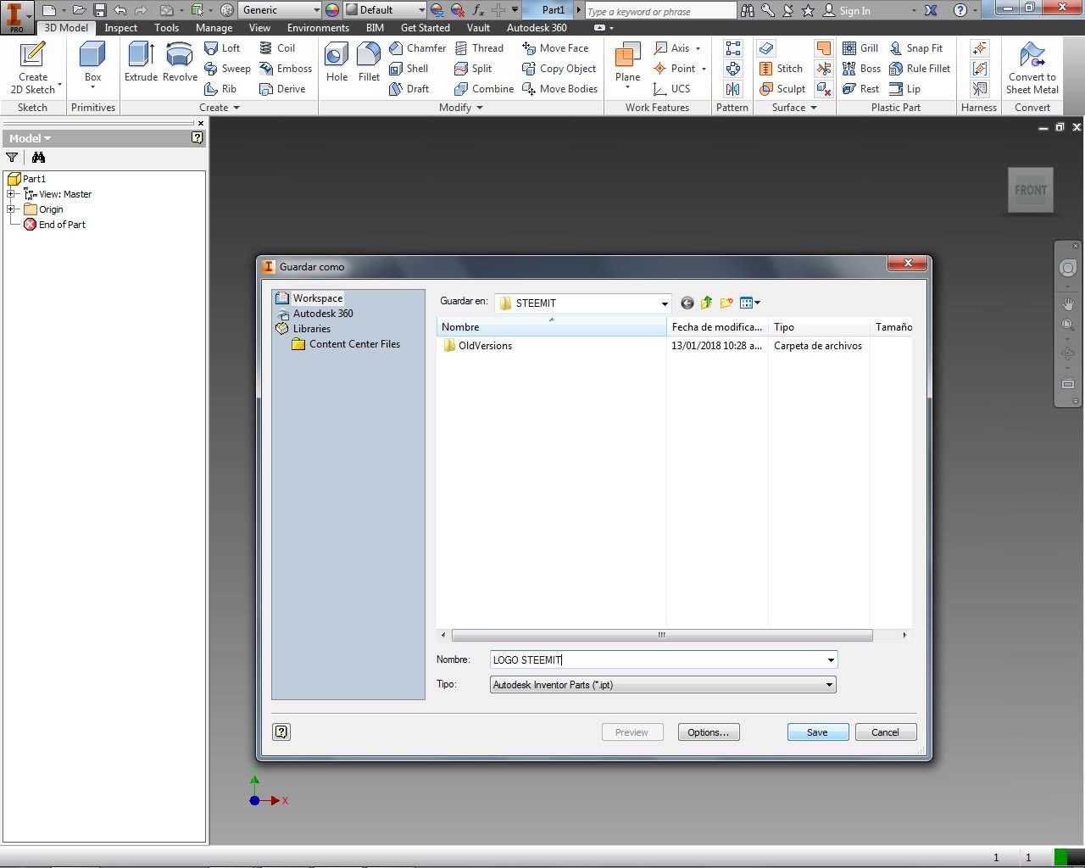Image resolution: width=1085 pixels, height=868 pixels.
Task: Open the browser filter icon in Model panel
Action: (x=12, y=158)
